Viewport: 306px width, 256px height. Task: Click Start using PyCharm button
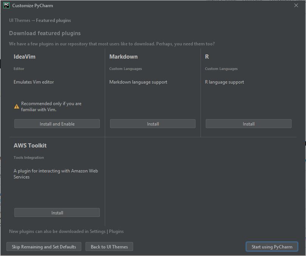click(272, 247)
